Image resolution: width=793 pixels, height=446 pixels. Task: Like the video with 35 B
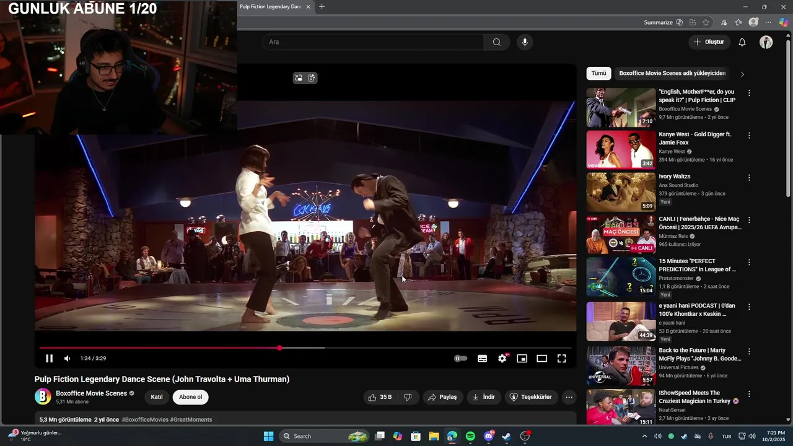pyautogui.click(x=380, y=397)
